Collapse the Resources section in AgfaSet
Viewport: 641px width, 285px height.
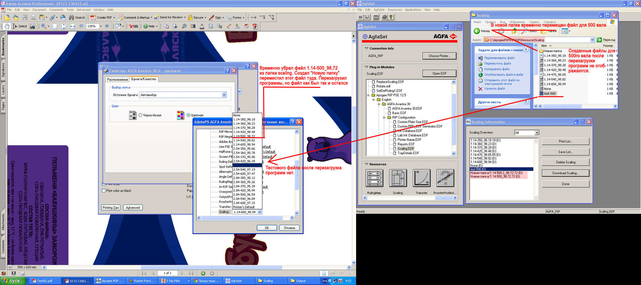point(366,164)
